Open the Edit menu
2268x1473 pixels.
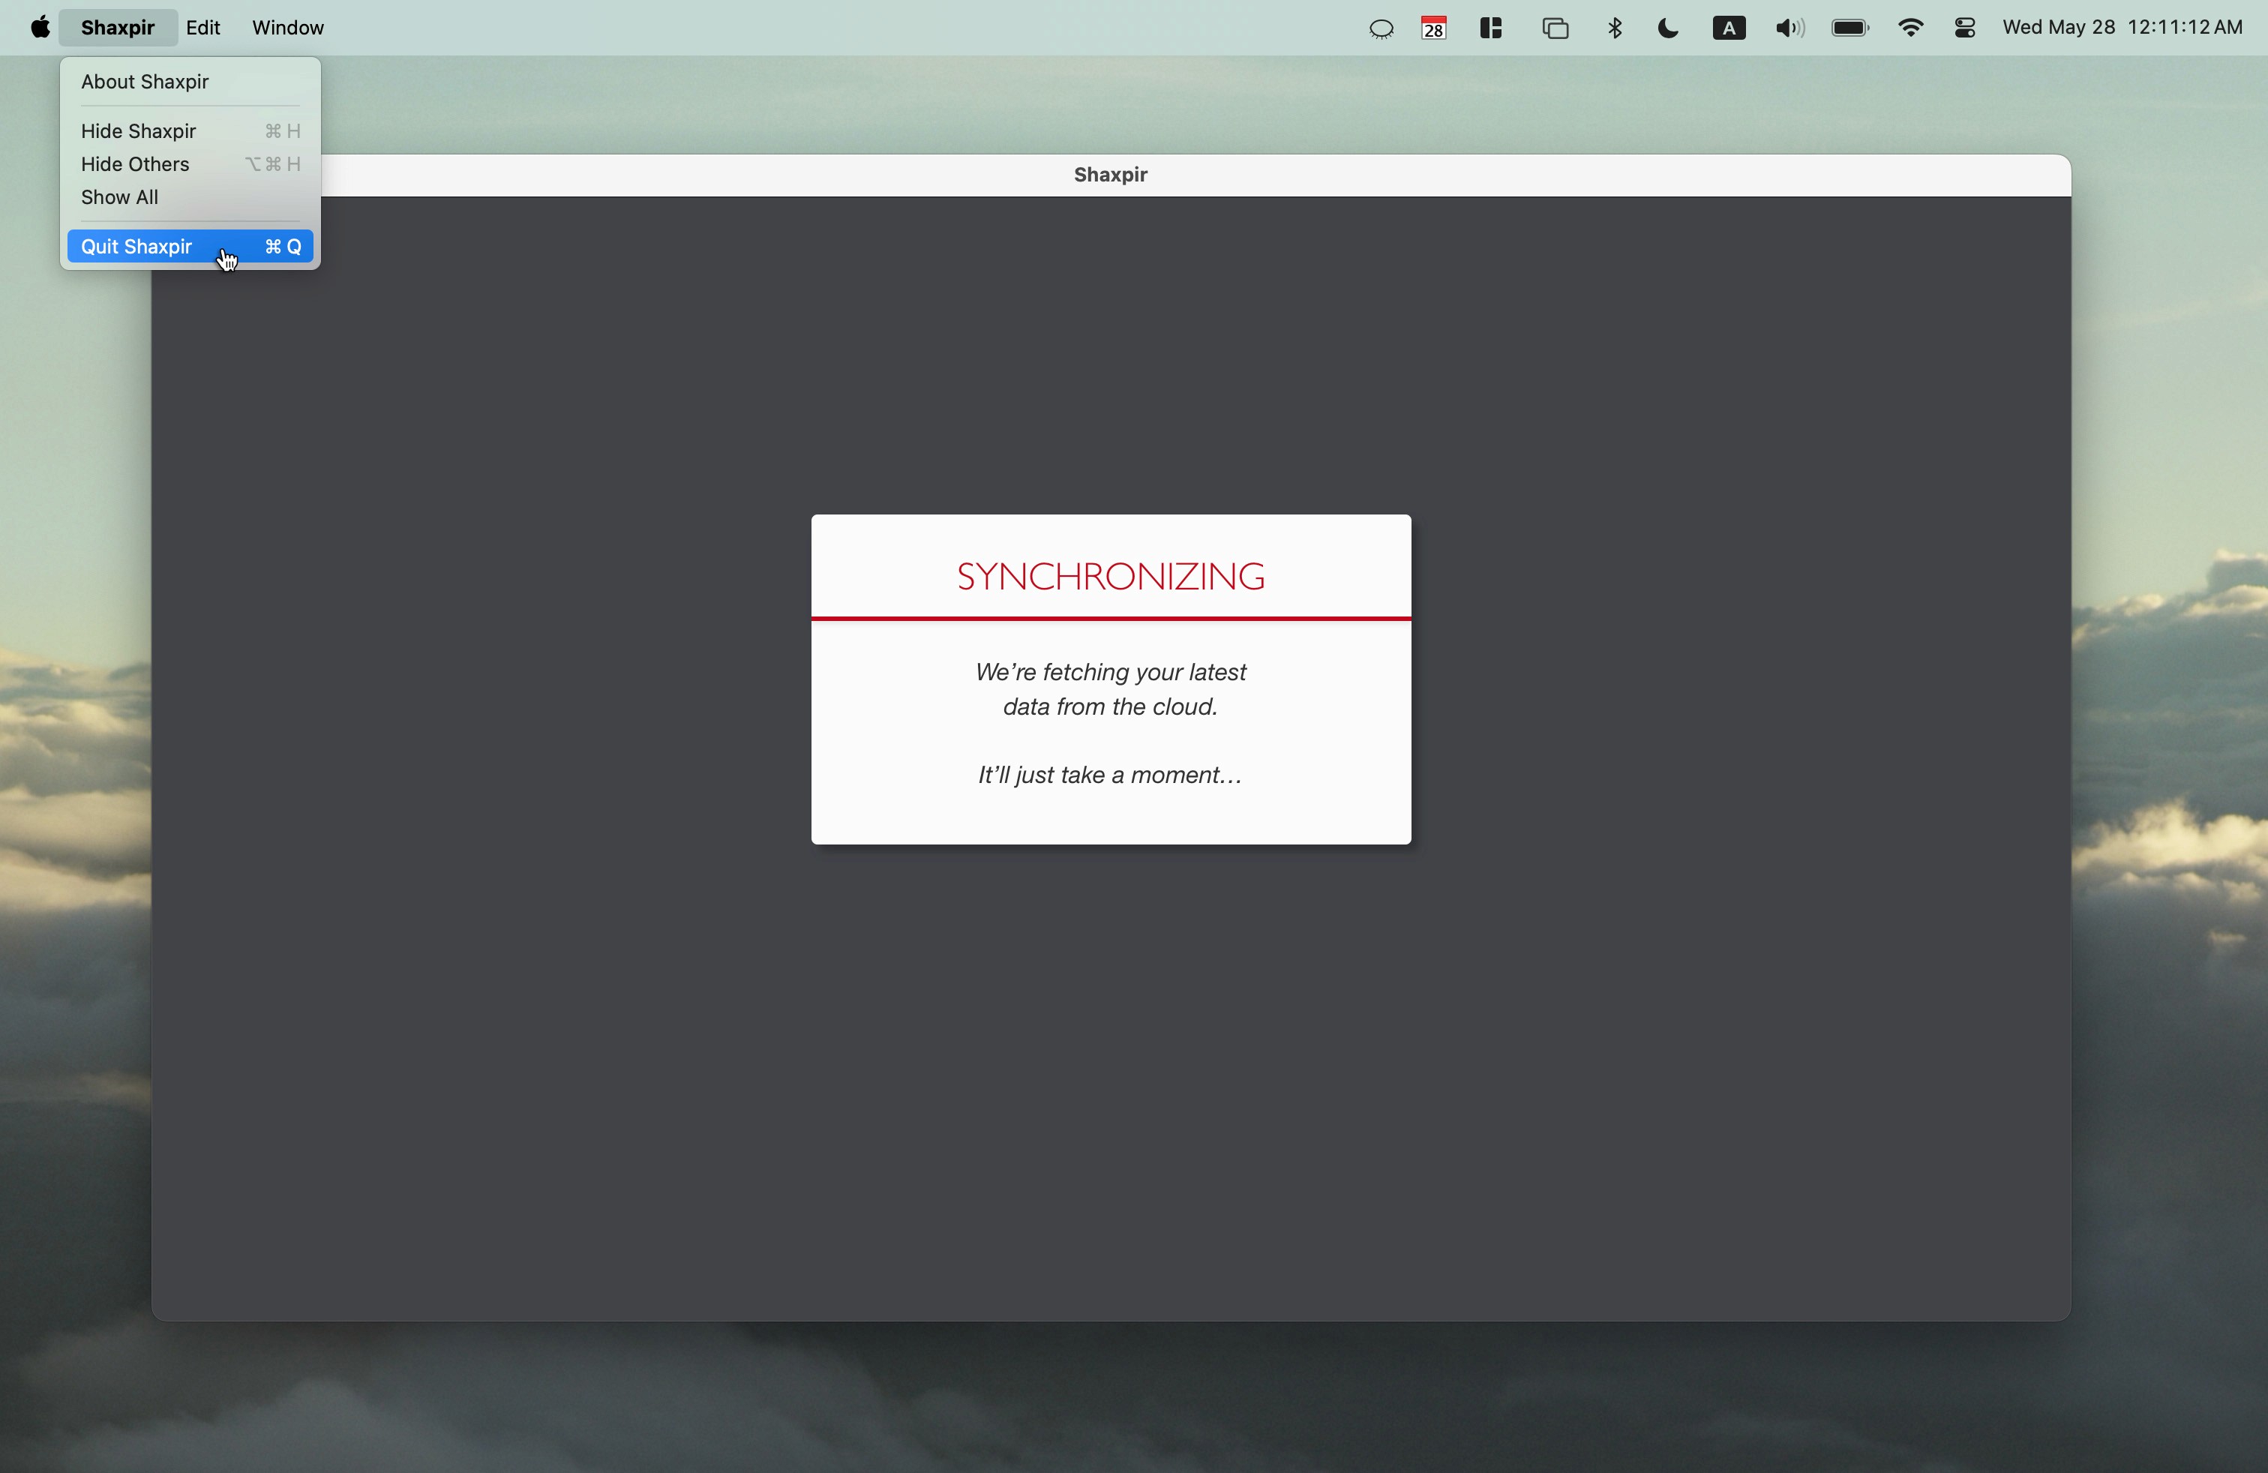203,28
